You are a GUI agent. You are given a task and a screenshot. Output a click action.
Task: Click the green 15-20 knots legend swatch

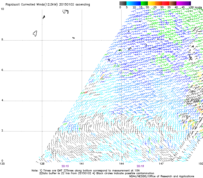[144, 3]
